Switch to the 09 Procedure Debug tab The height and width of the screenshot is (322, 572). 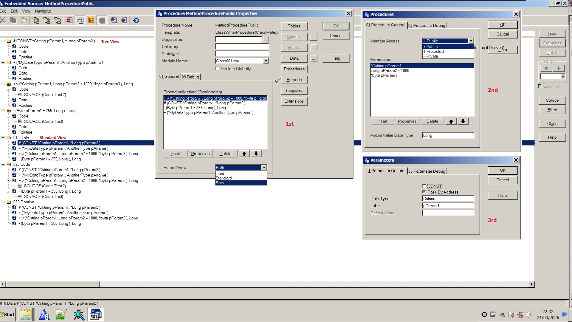coord(427,25)
